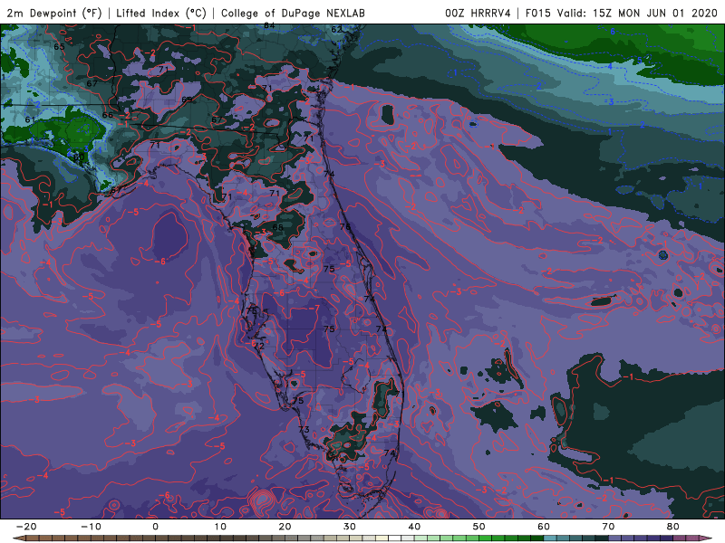Click the 60 label on the color scale

click(x=544, y=527)
